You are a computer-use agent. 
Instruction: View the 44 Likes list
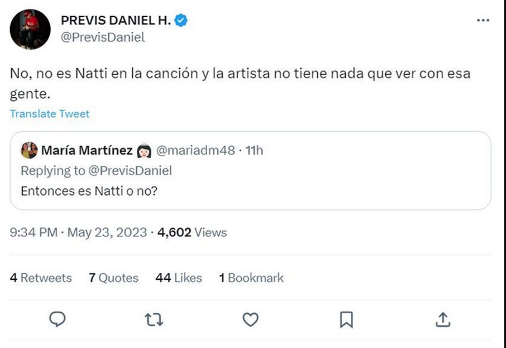coord(177,277)
